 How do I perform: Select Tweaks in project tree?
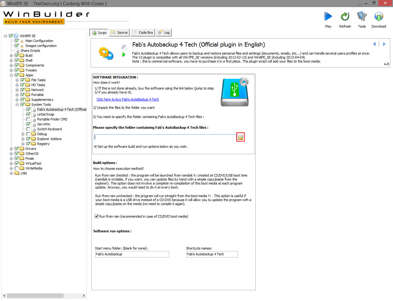(x=31, y=70)
